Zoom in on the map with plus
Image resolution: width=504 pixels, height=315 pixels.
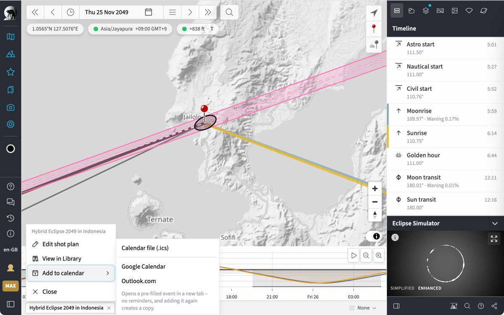click(x=375, y=189)
